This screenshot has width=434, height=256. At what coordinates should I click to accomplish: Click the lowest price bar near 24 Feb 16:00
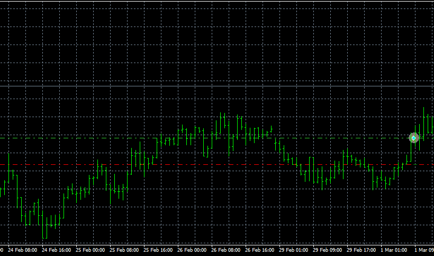pyautogui.click(x=44, y=227)
